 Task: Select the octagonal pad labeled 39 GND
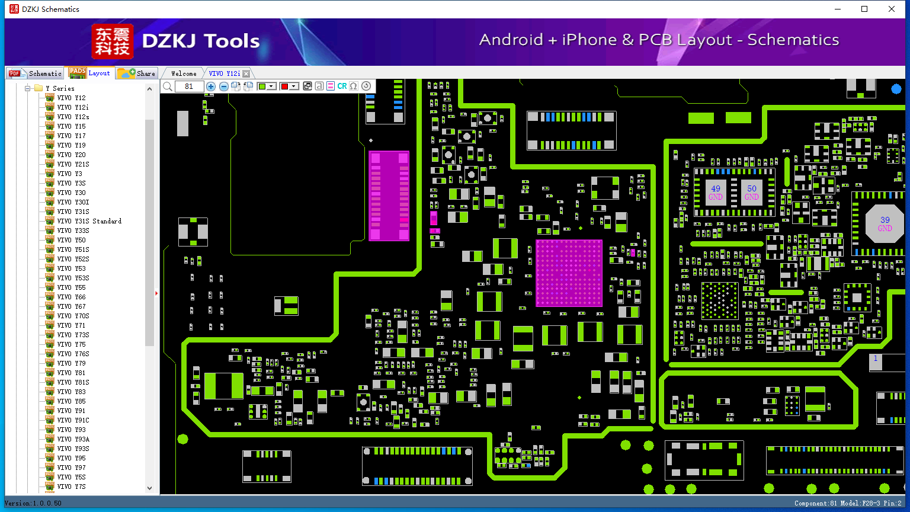885,224
